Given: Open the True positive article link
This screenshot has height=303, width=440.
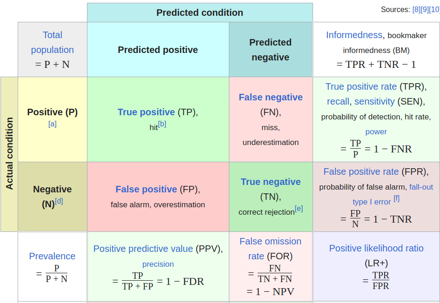Looking at the screenshot, I should tap(146, 112).
